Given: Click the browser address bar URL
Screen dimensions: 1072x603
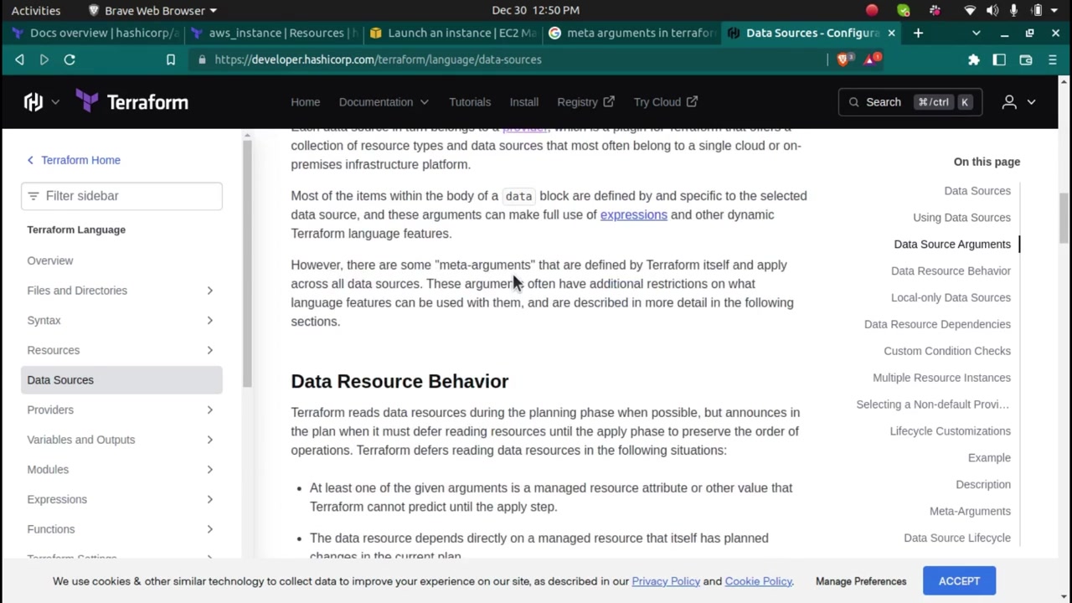Looking at the screenshot, I should pos(378,59).
